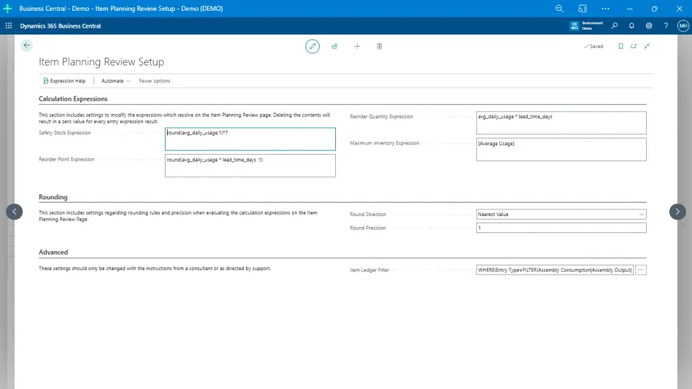Open the Share options icon

[x=335, y=46]
